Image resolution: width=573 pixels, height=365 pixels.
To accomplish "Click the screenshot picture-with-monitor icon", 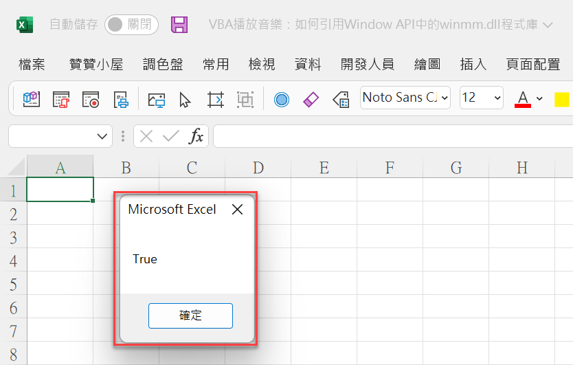I will (157, 100).
